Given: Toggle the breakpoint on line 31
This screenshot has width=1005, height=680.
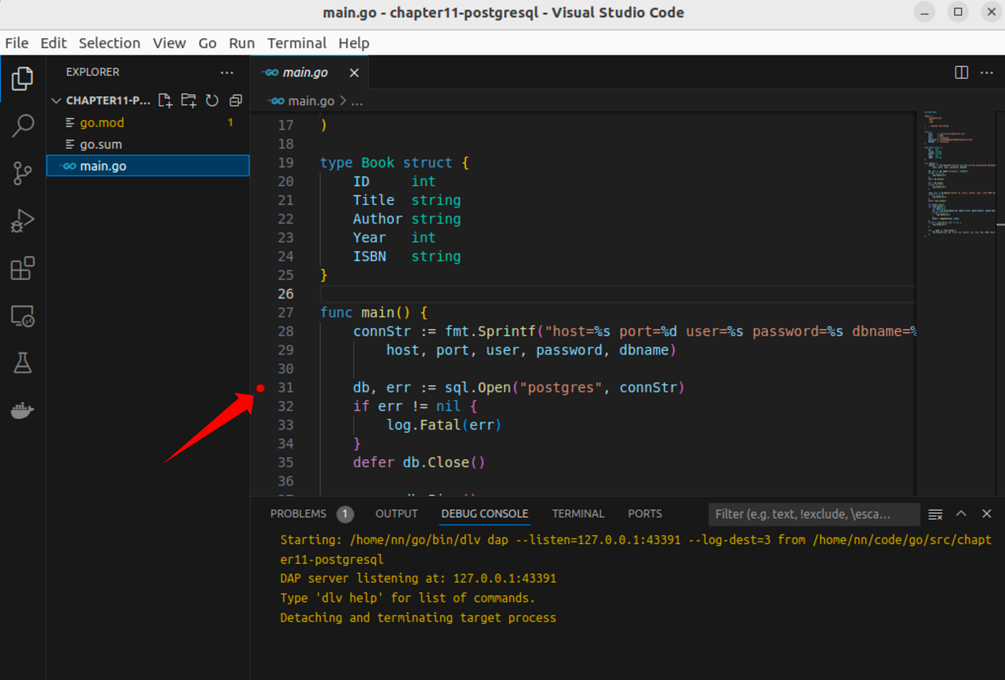Looking at the screenshot, I should click(x=260, y=387).
